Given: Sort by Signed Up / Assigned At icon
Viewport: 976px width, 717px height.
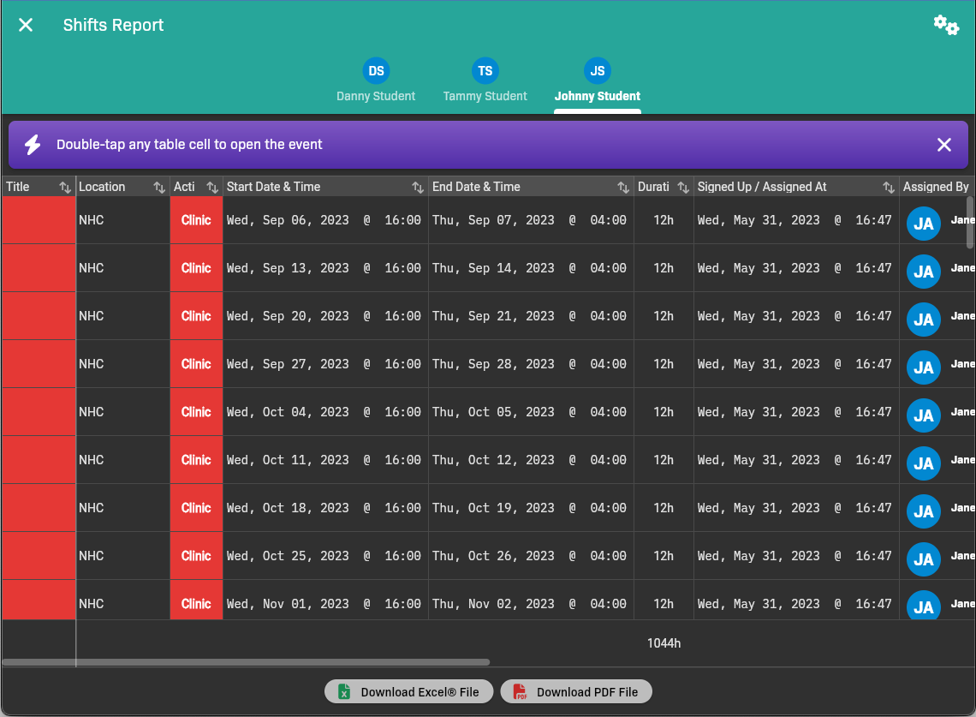Looking at the screenshot, I should click(x=889, y=187).
